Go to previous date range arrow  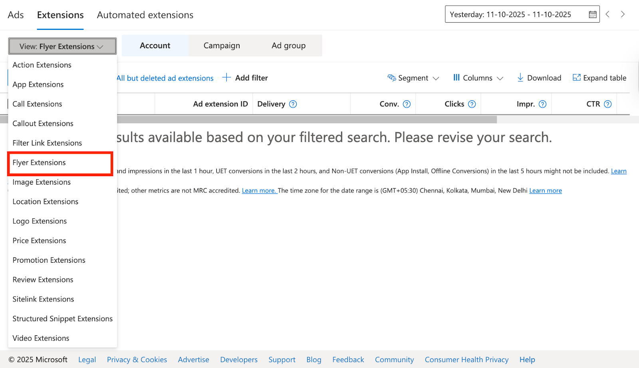pyautogui.click(x=607, y=14)
